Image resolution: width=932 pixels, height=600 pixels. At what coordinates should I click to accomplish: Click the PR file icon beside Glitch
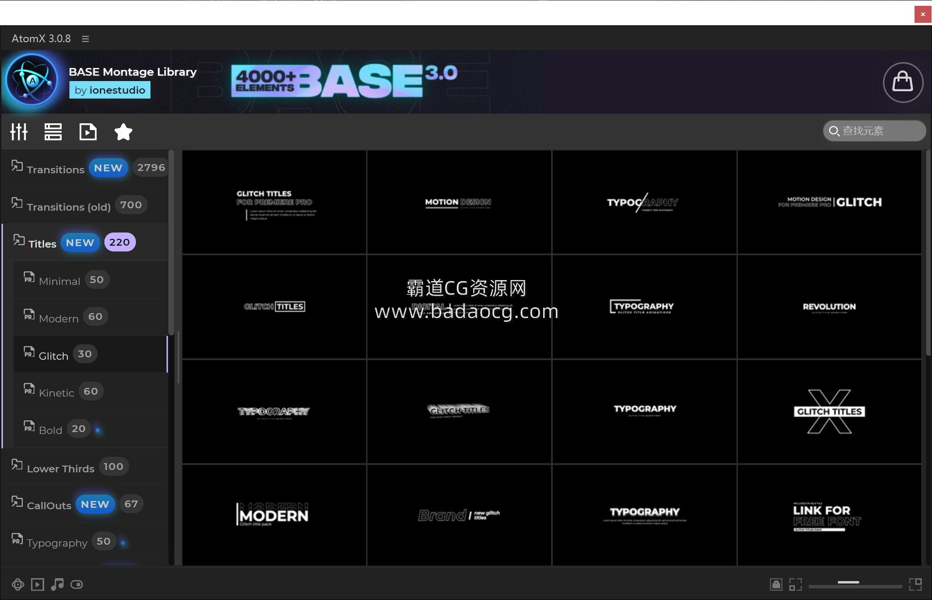click(x=29, y=352)
